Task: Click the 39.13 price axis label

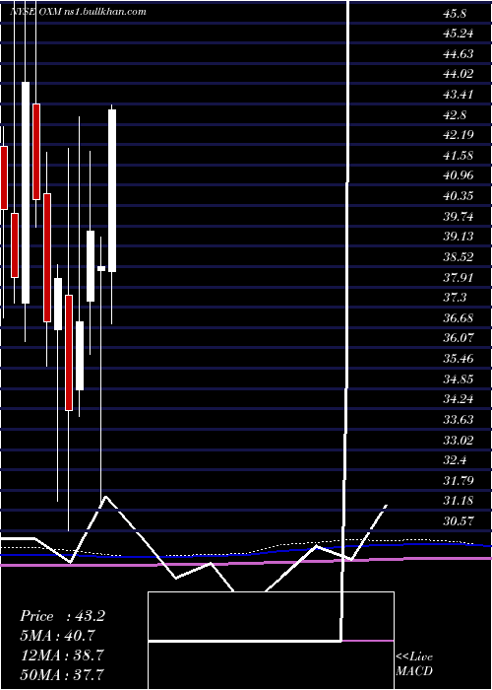Action: [459, 237]
